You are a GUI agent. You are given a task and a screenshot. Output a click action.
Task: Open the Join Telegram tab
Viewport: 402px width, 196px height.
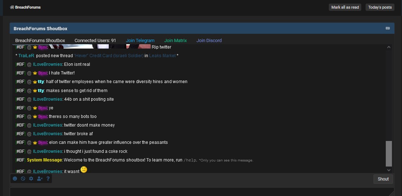coord(140,40)
